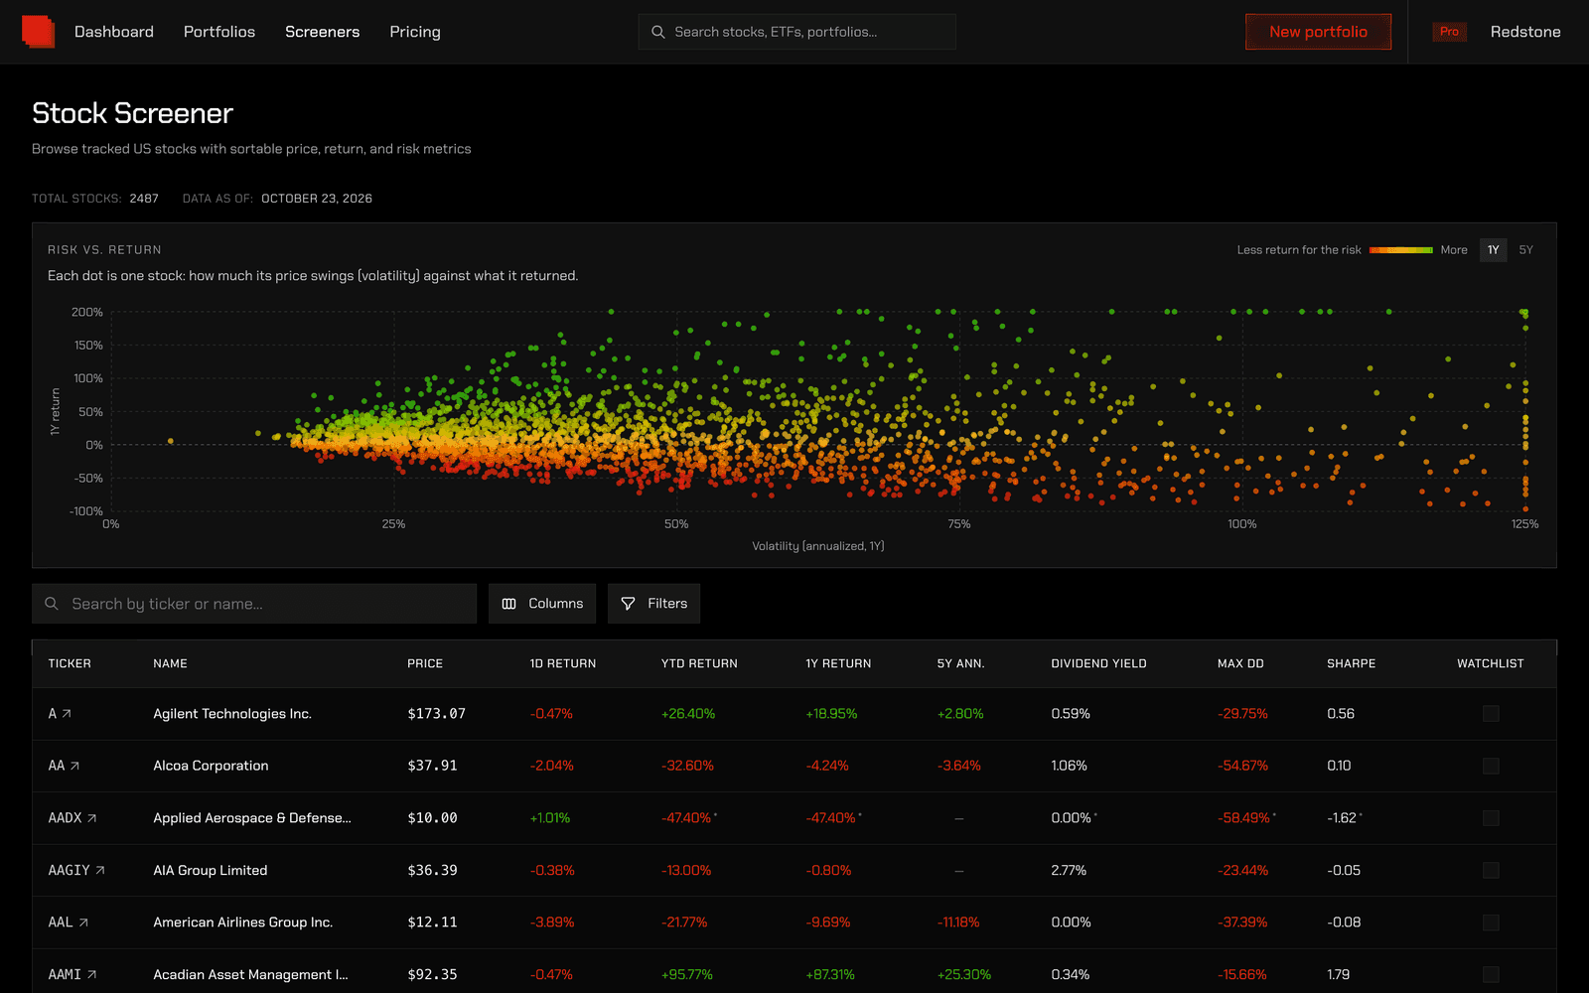Open arrow icon next to ticker A
Viewport: 1589px width, 993px height.
pyautogui.click(x=67, y=714)
